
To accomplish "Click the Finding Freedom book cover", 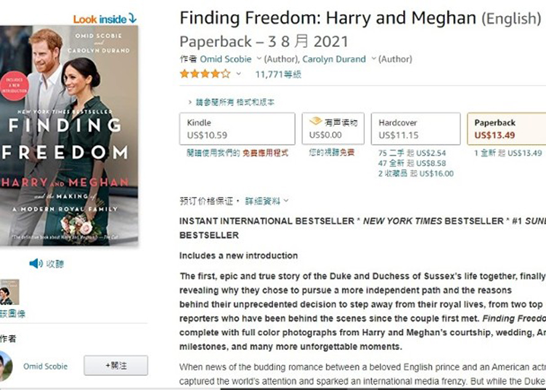I will (69, 135).
